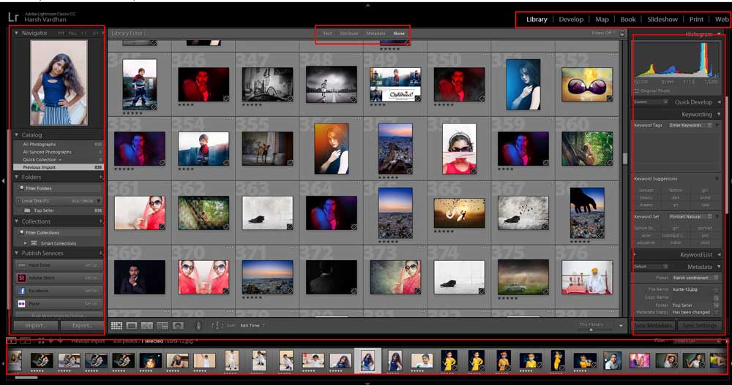The width and height of the screenshot is (732, 385).
Task: Click the lock icon on Library Filter bar
Action: coord(621,33)
